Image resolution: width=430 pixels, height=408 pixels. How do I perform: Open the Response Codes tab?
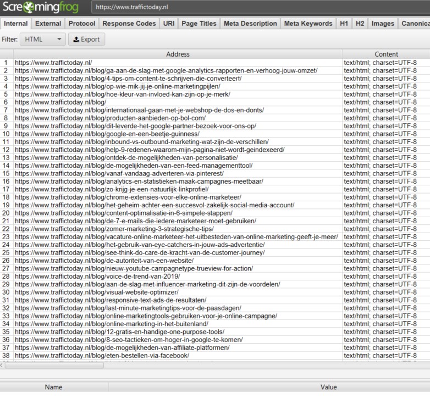pos(129,24)
